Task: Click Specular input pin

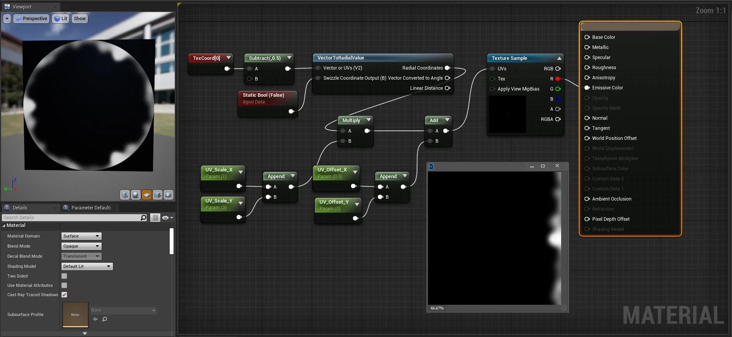Action: pos(587,58)
